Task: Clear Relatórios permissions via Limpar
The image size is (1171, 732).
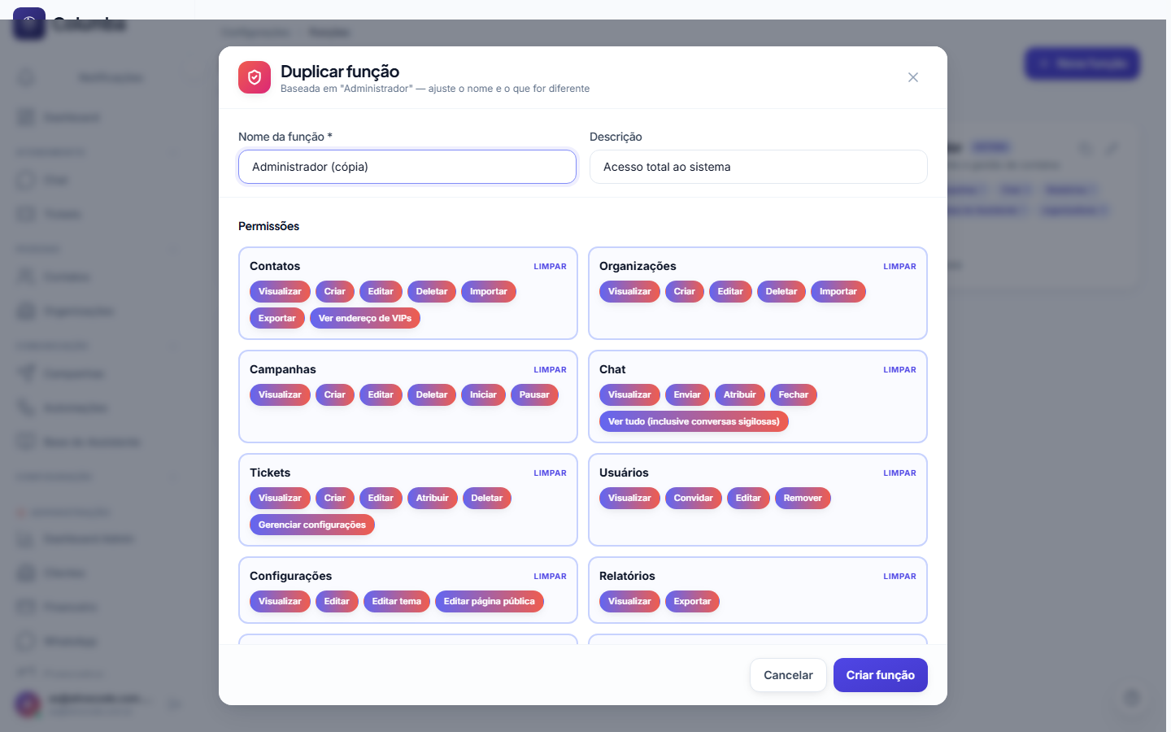Action: [899, 576]
